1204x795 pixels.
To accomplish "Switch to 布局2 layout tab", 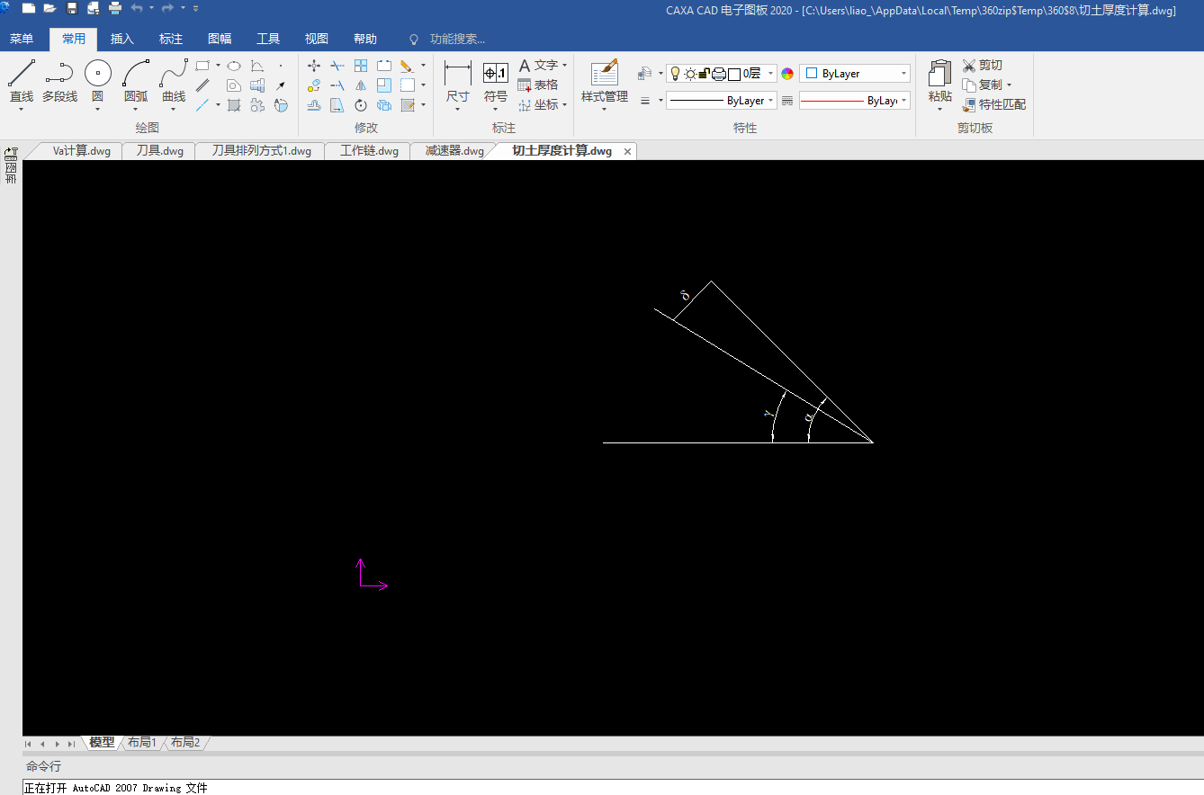I will coord(185,743).
